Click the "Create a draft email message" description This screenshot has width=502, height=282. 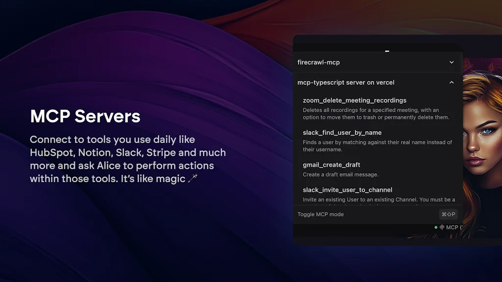340,175
